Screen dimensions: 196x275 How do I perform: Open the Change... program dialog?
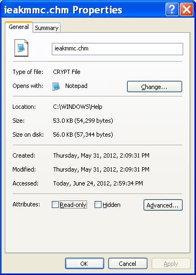point(154,87)
